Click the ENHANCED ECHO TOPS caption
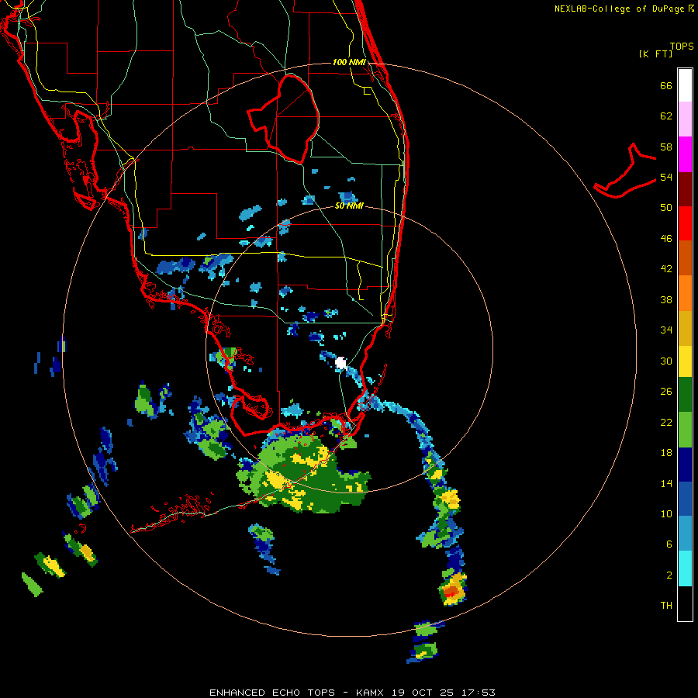Viewport: 698px width, 698px height. [272, 693]
